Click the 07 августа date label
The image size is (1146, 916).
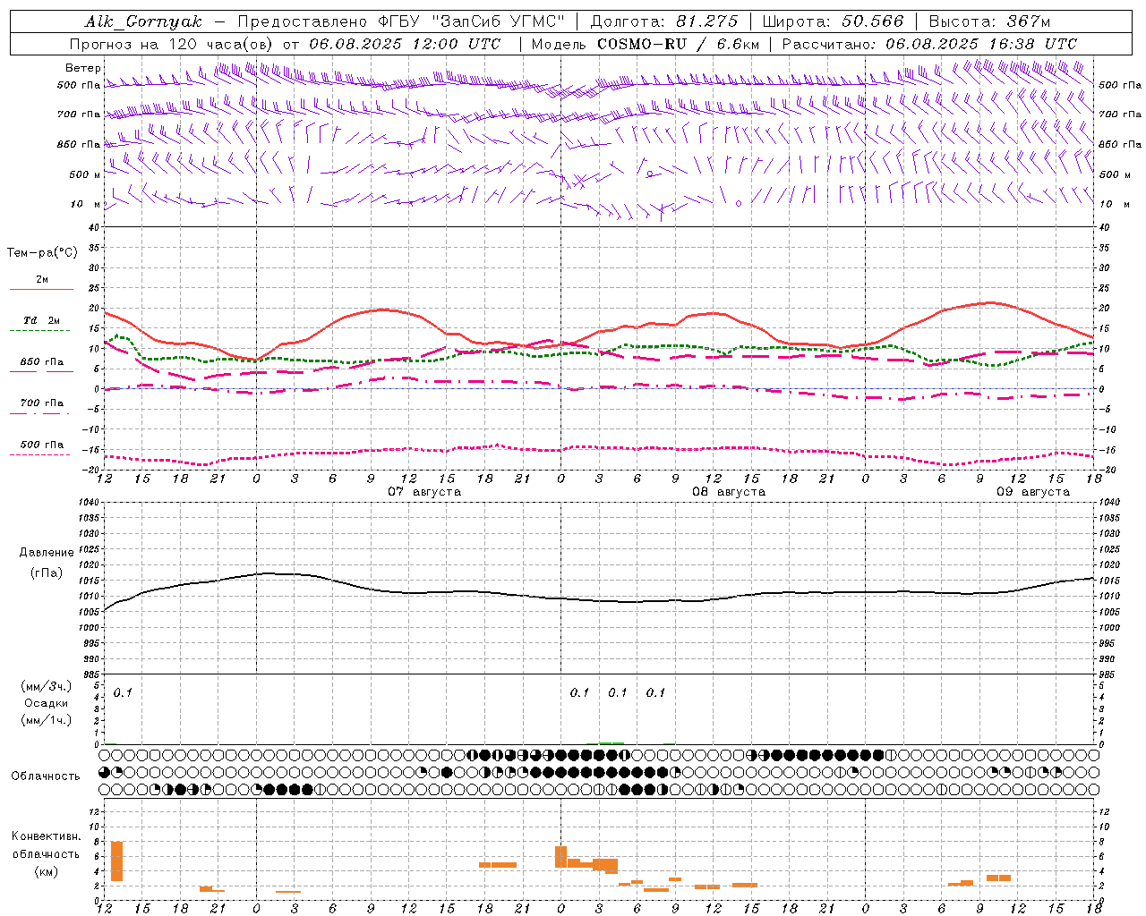tap(423, 492)
